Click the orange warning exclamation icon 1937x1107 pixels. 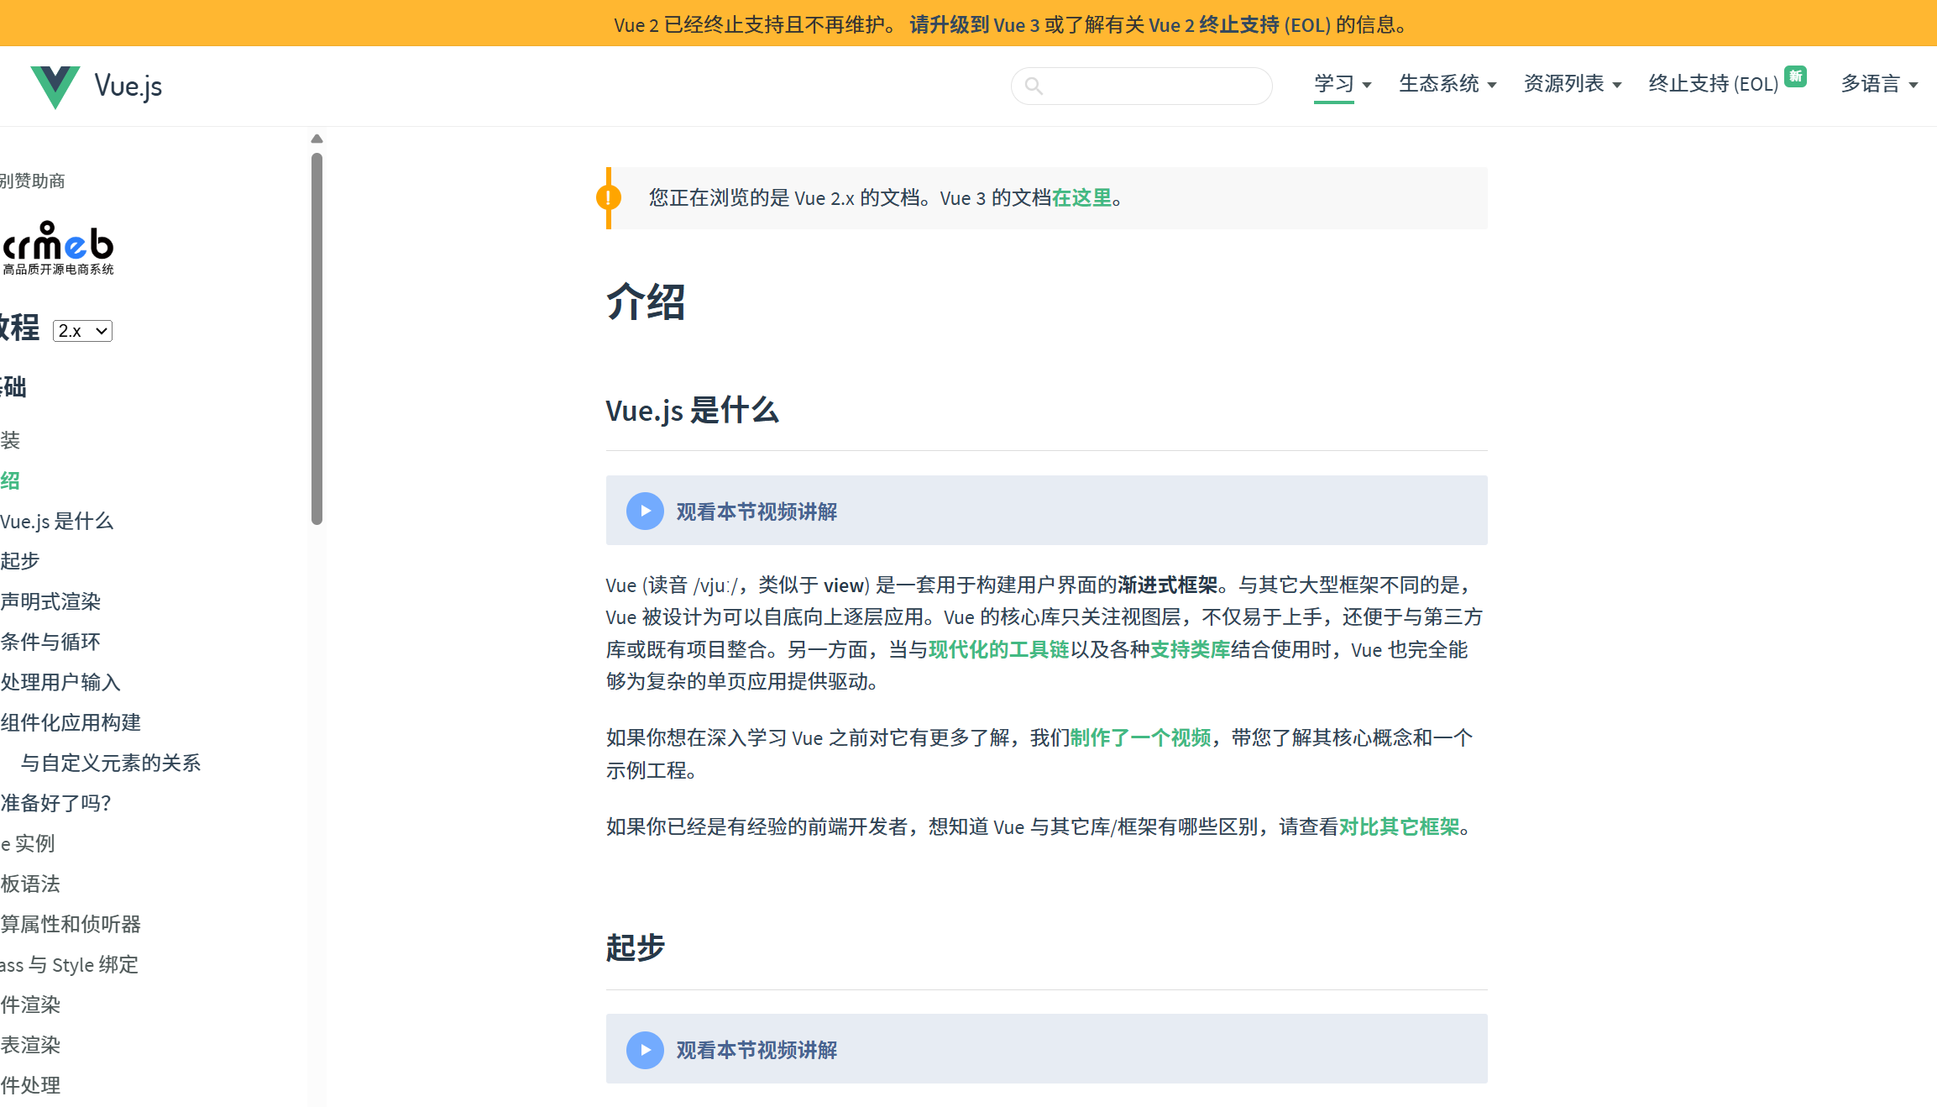tap(609, 197)
